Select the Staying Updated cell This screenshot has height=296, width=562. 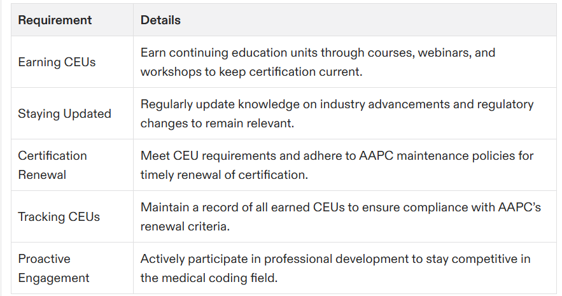[x=72, y=113]
